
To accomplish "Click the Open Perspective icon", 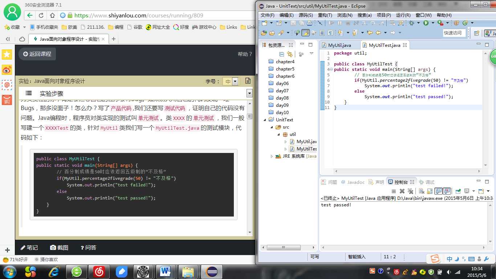I will (x=476, y=33).
